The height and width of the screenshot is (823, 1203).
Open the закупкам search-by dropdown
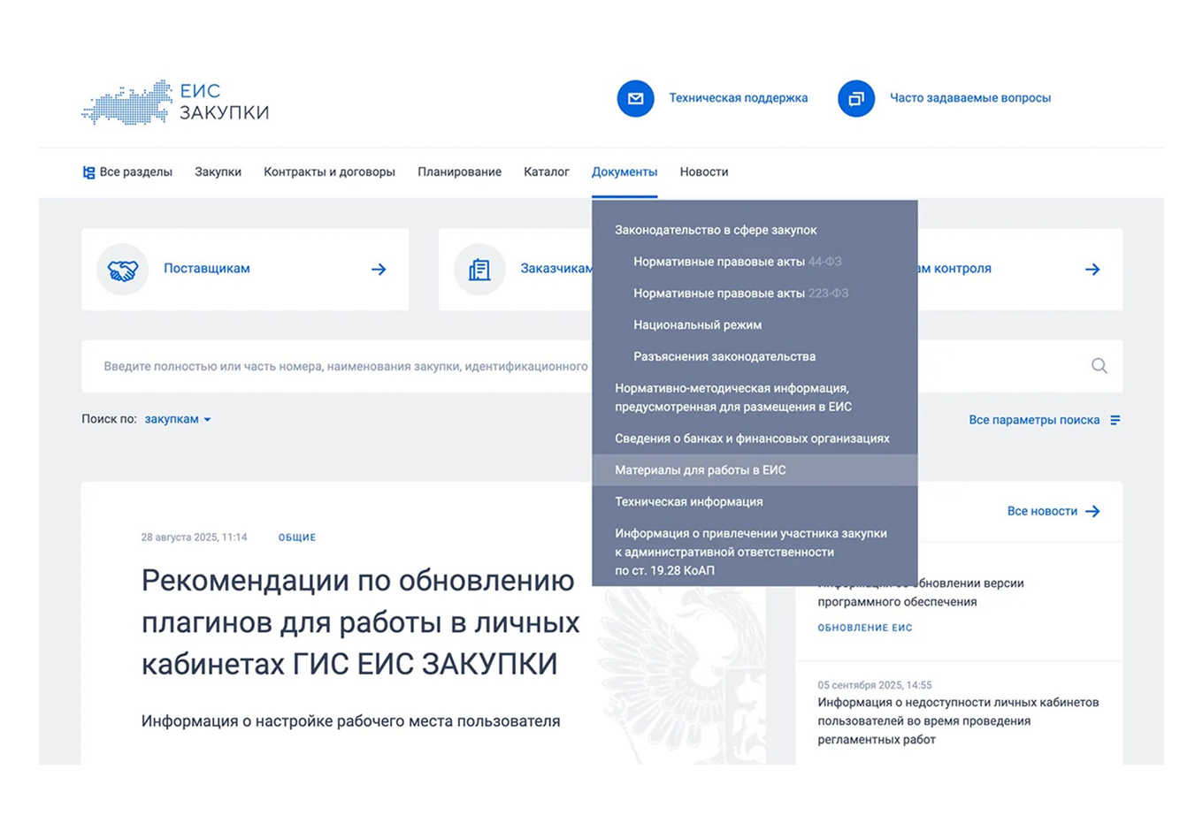178,419
